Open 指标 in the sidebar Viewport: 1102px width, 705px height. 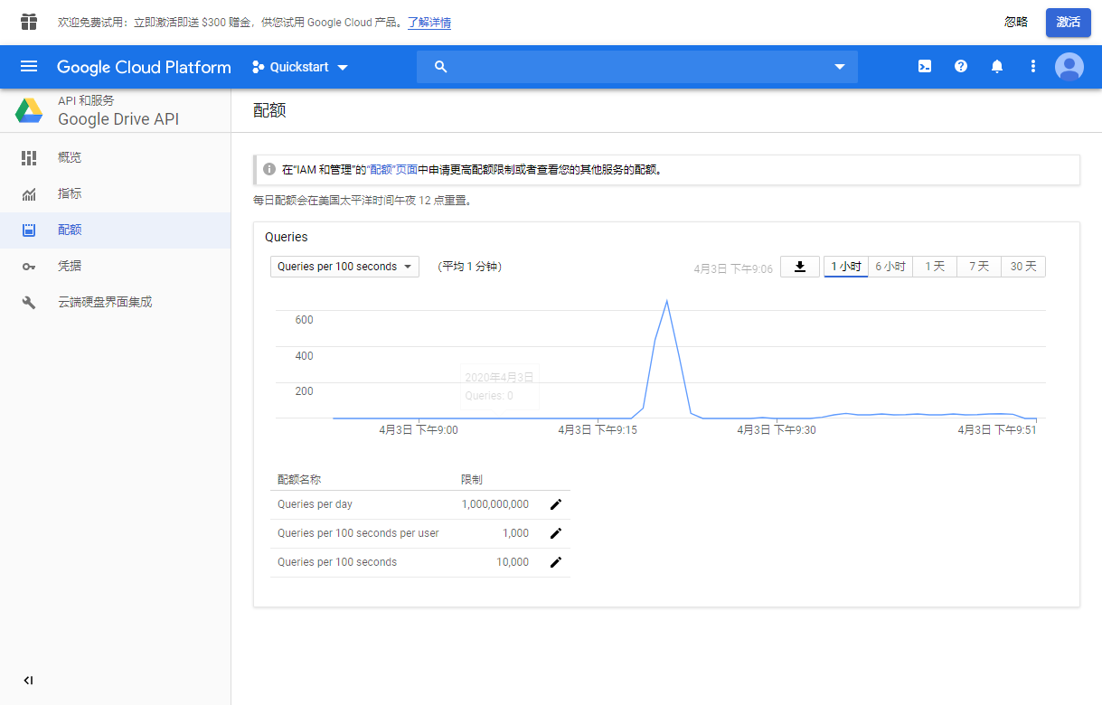click(x=116, y=194)
